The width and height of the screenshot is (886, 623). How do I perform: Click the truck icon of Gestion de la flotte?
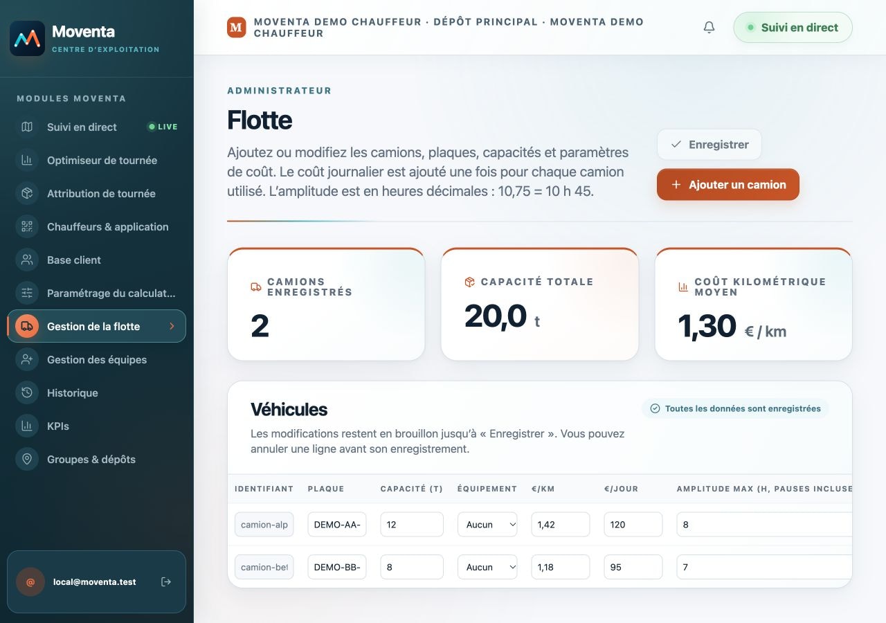(27, 326)
